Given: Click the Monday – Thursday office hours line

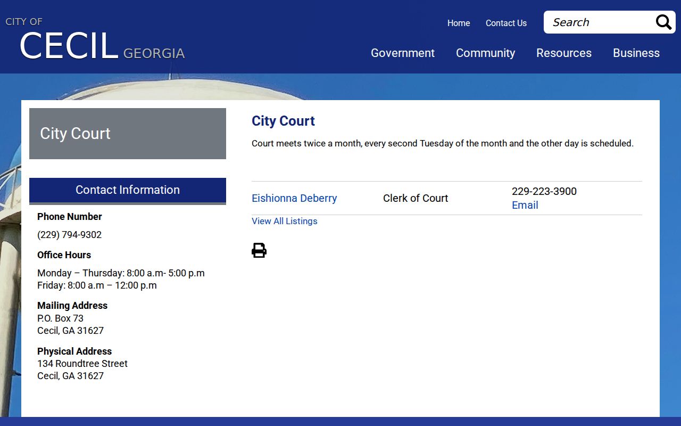Looking at the screenshot, I should [121, 273].
